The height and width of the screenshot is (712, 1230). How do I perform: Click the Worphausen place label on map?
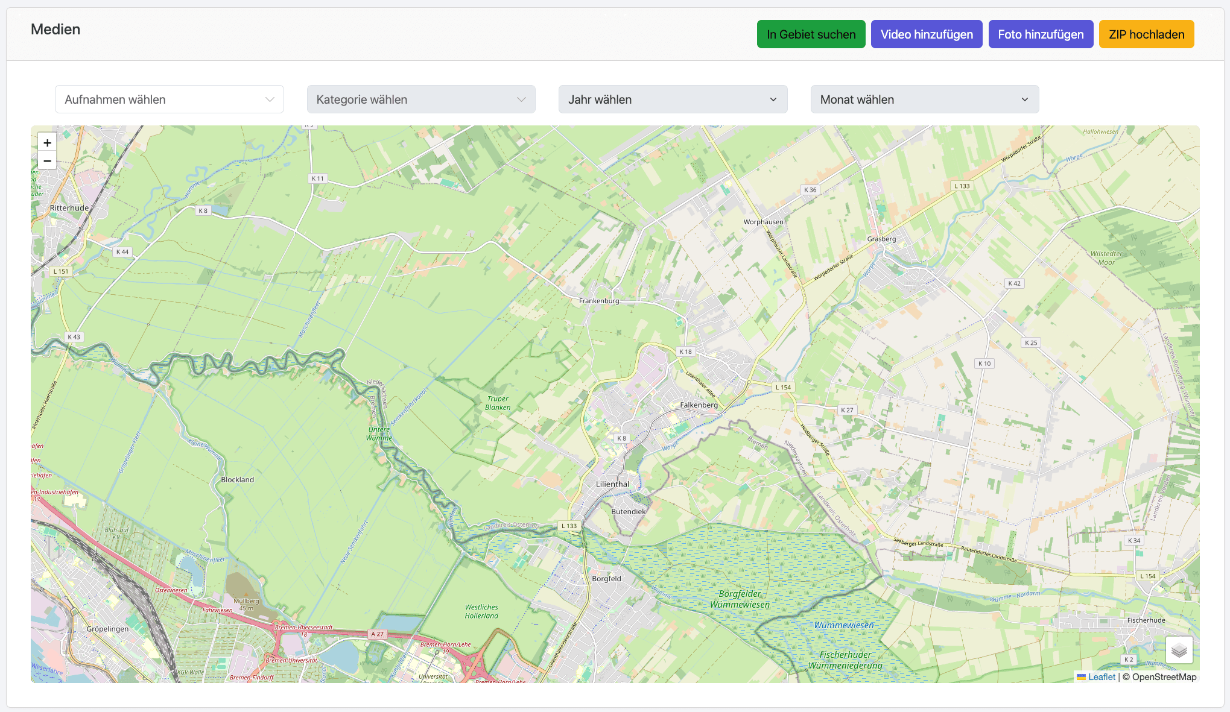point(763,222)
